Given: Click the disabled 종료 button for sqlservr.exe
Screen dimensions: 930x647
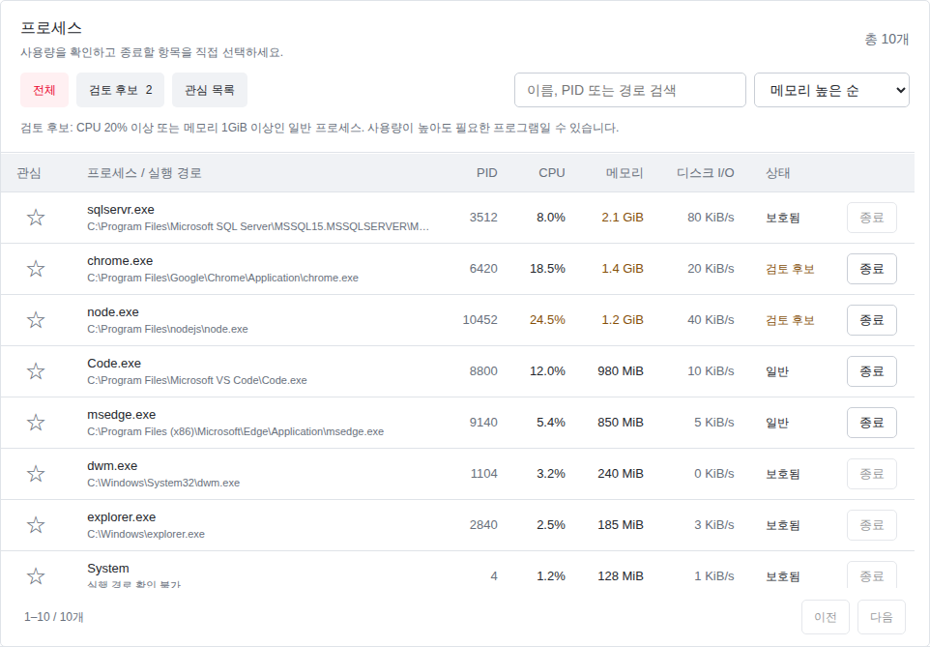Looking at the screenshot, I should tap(872, 218).
